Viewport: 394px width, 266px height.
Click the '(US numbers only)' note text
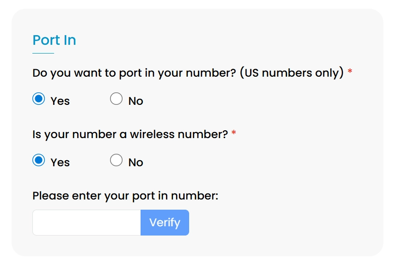[292, 73]
